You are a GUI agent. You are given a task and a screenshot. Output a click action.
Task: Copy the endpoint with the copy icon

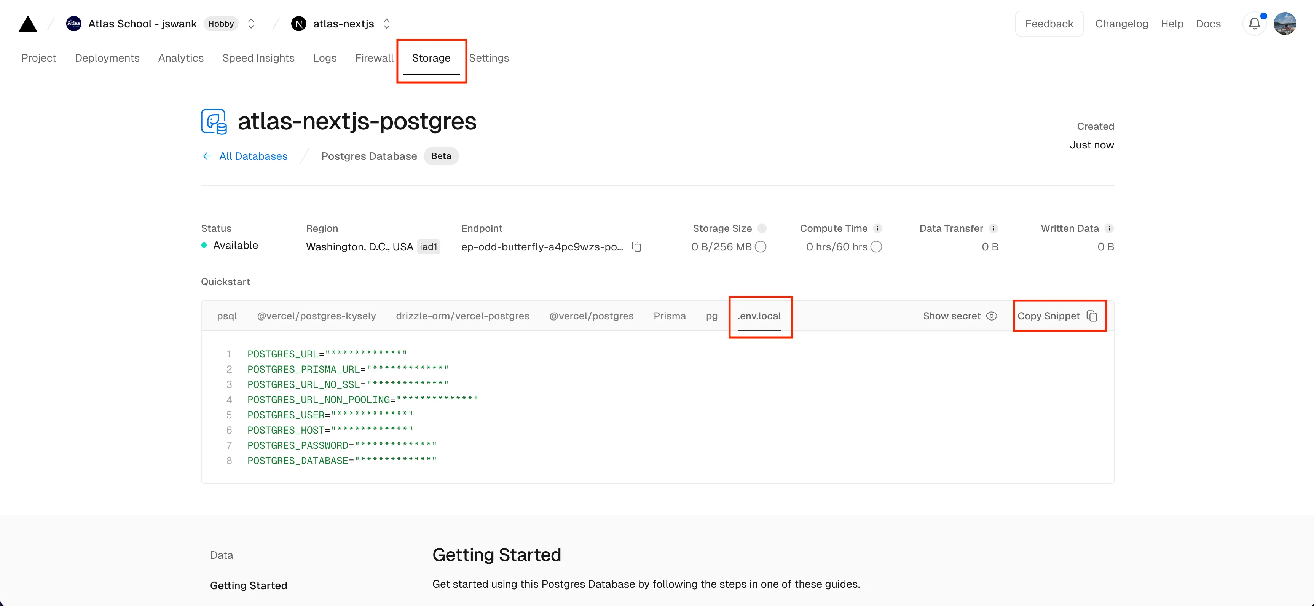point(636,247)
